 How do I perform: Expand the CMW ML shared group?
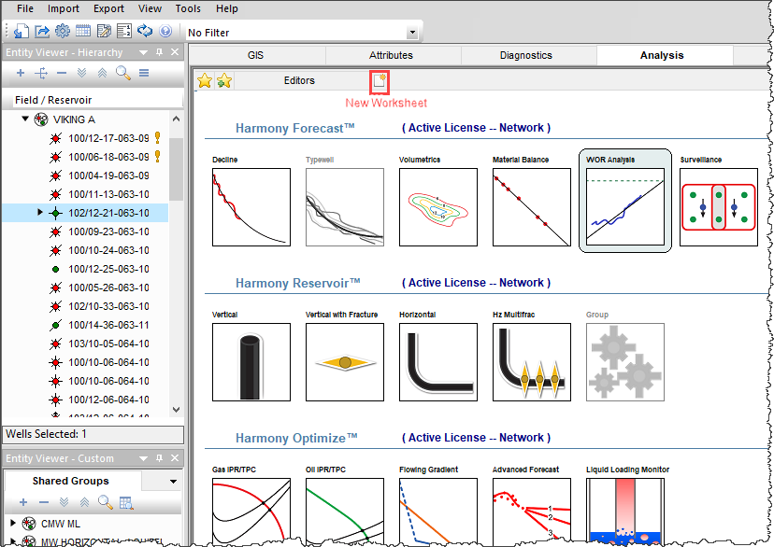click(13, 523)
